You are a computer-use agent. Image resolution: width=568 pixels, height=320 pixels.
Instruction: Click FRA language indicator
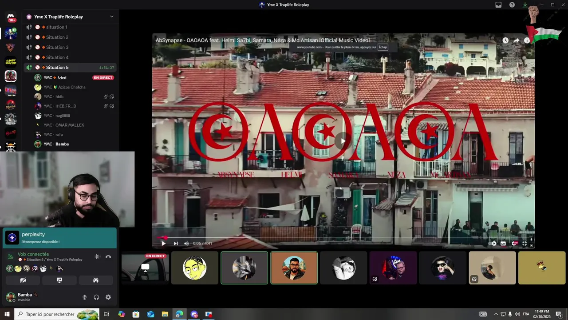[526, 314]
